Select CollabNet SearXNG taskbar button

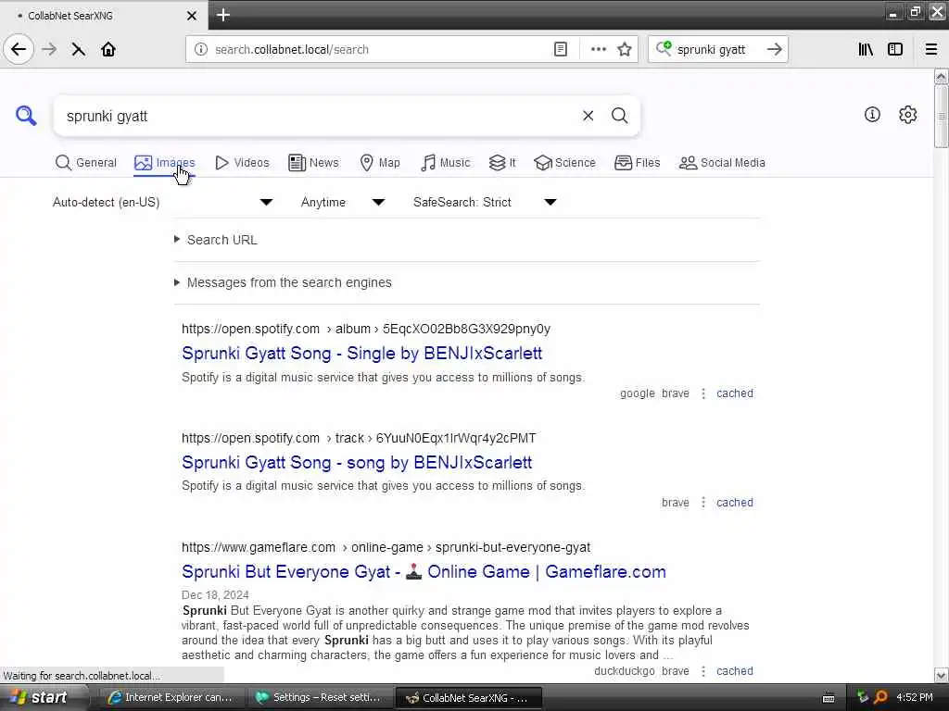(x=468, y=698)
